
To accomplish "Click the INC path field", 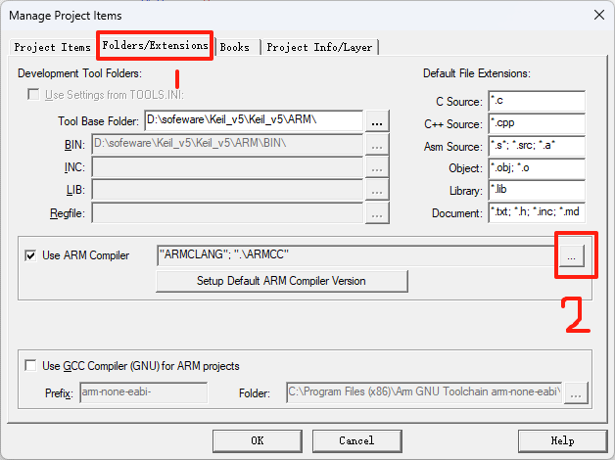I will tap(227, 167).
